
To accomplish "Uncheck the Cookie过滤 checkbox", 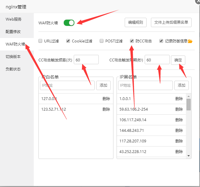I will coord(68,41).
